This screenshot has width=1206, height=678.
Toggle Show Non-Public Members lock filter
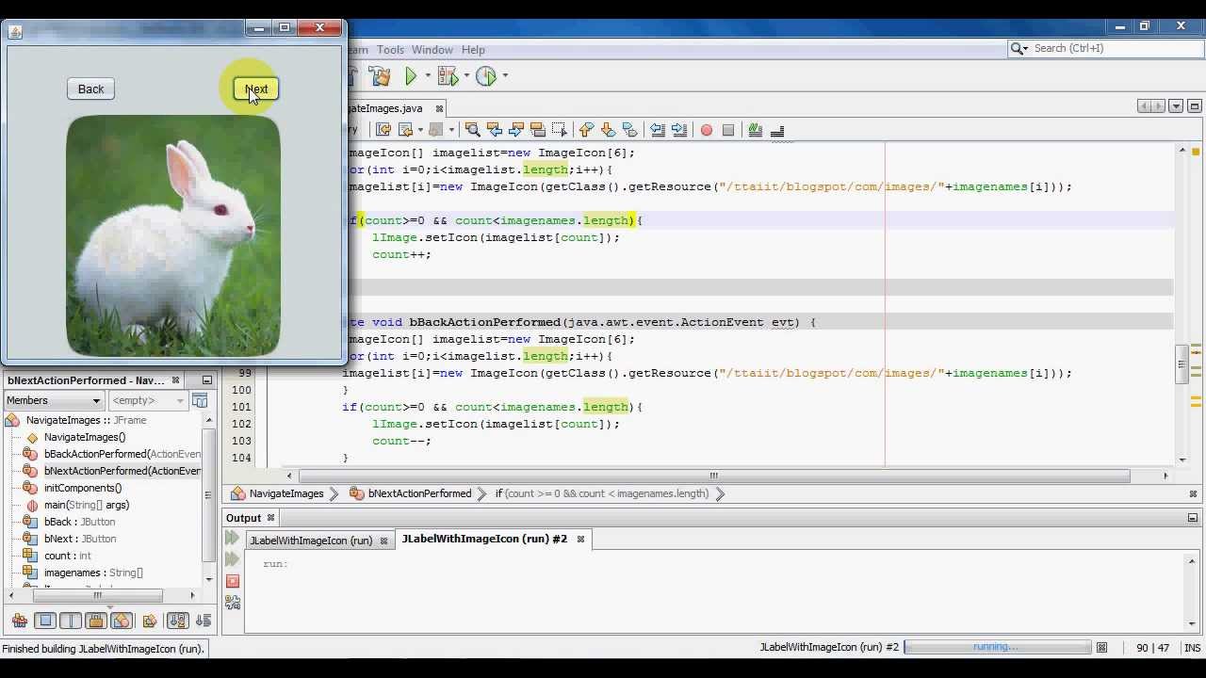pyautogui.click(x=95, y=621)
